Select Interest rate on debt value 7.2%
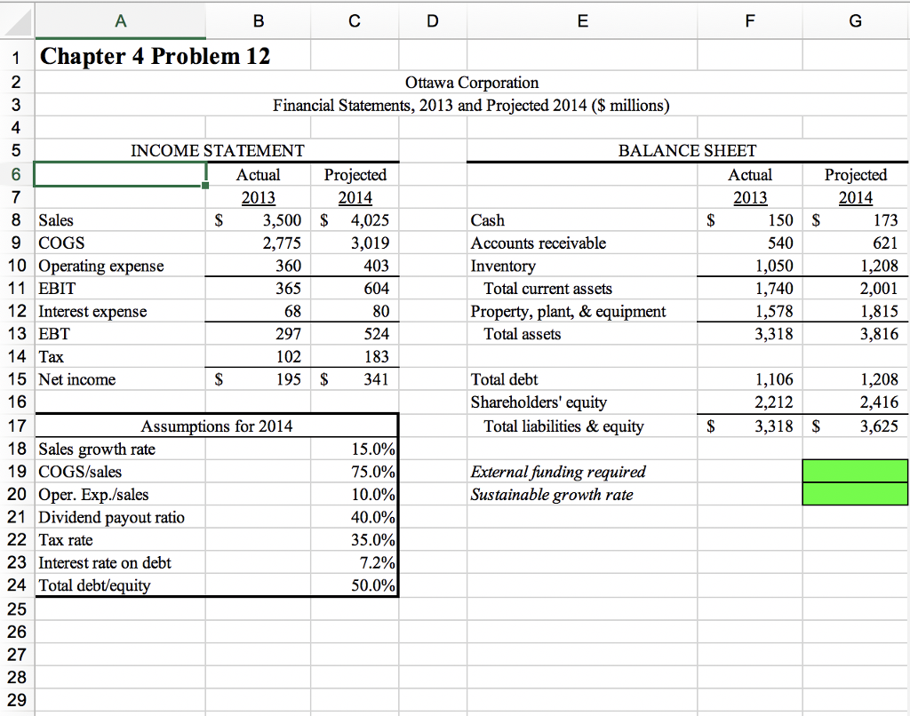Viewport: 910px width, 716px height. point(355,562)
